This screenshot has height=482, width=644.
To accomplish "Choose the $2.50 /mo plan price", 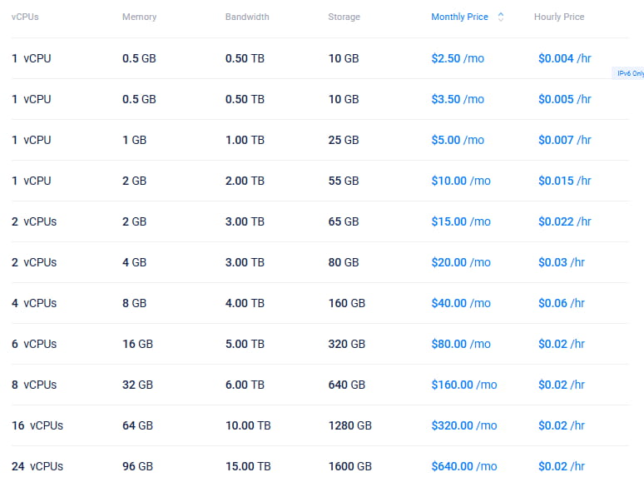I will (x=458, y=58).
